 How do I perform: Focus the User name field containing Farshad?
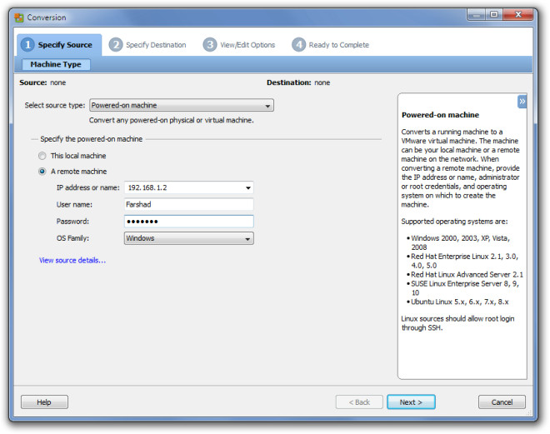point(188,204)
